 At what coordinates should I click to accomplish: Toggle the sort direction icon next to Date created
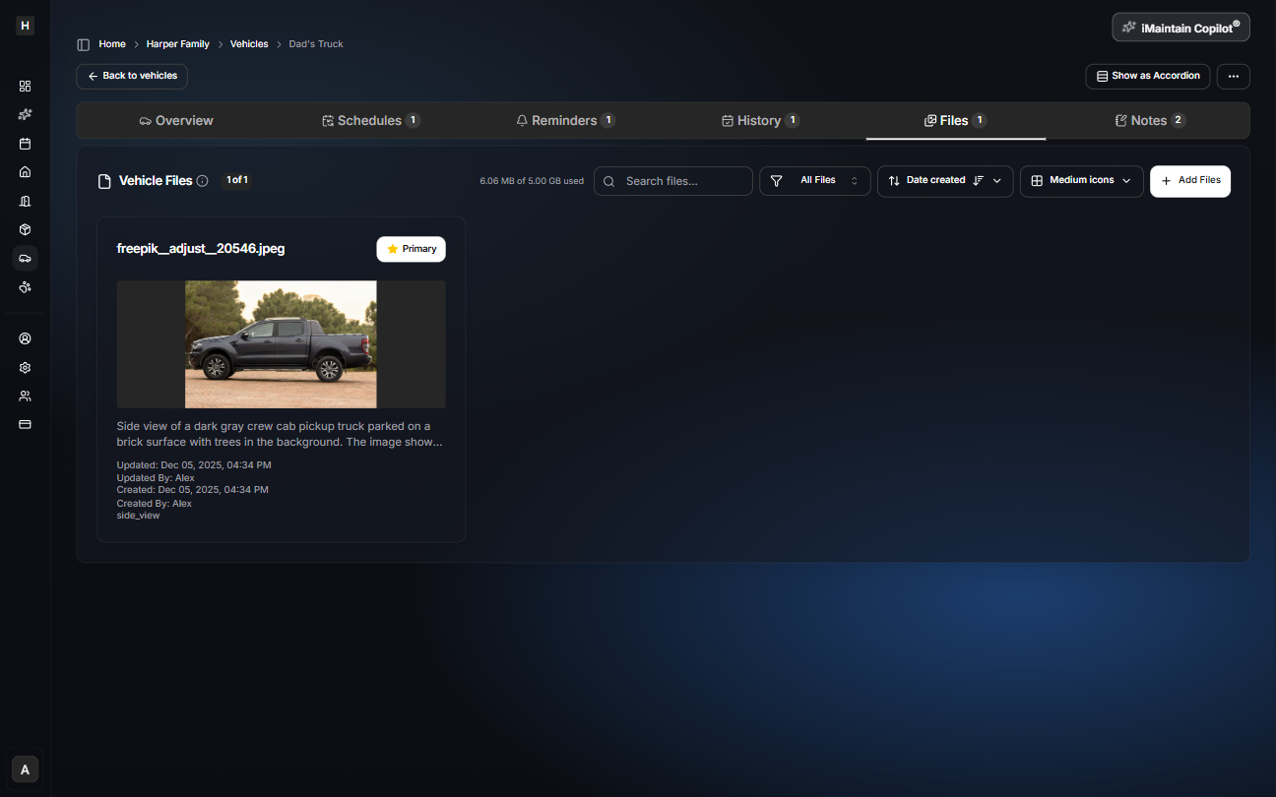click(978, 181)
